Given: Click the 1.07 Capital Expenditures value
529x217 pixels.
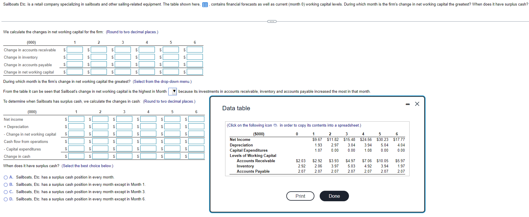Looking at the screenshot, I should coord(318,150).
